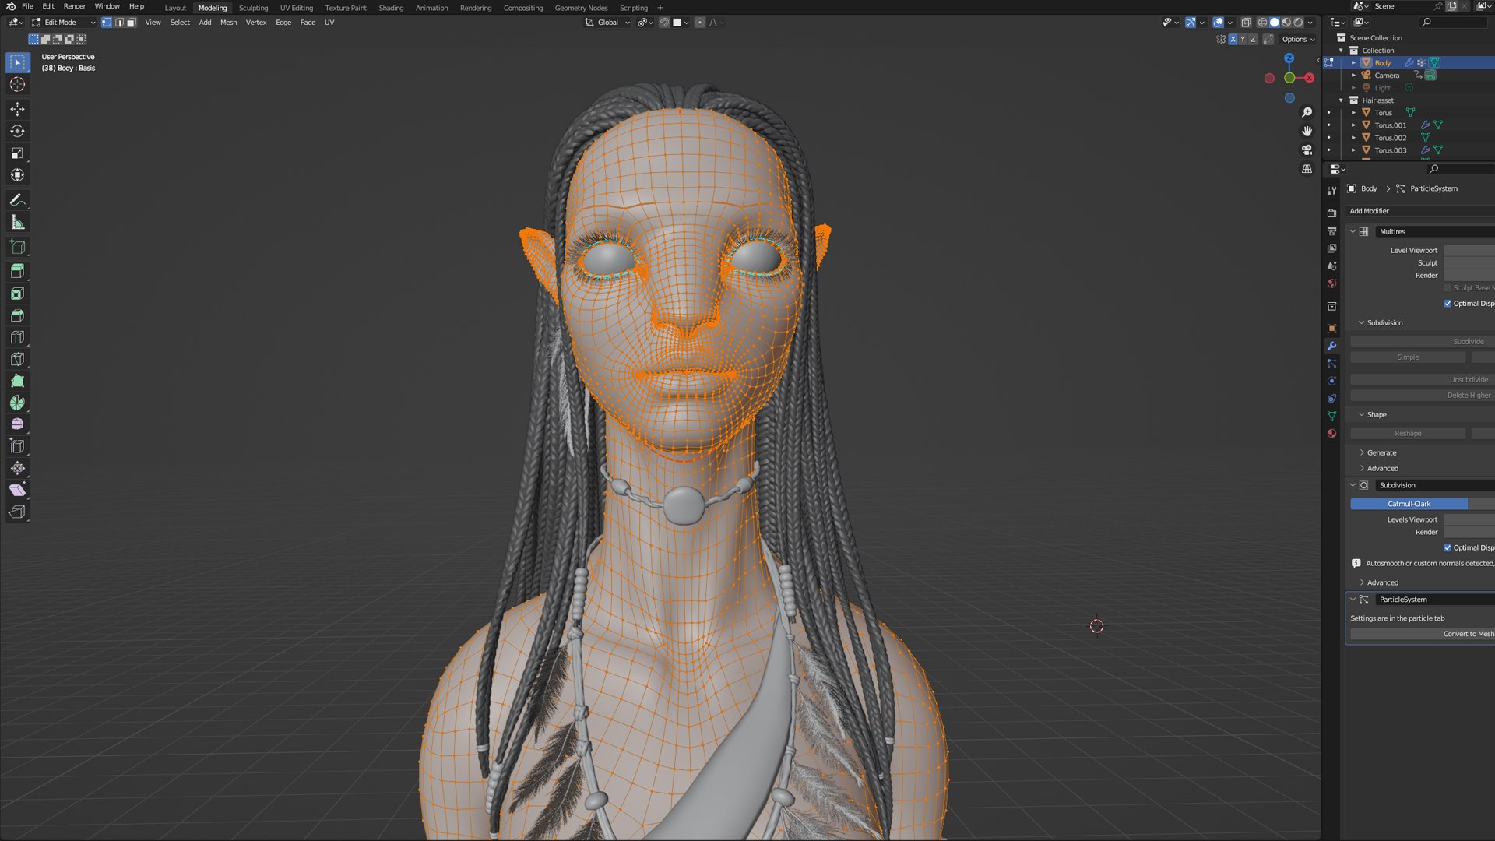
Task: Choose the Annotate pencil tool
Action: 17,200
